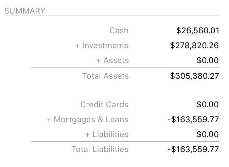Viewport: 229px width, 167px height.
Task: Click the Credit Cards $0.00 amount
Action: [208, 105]
